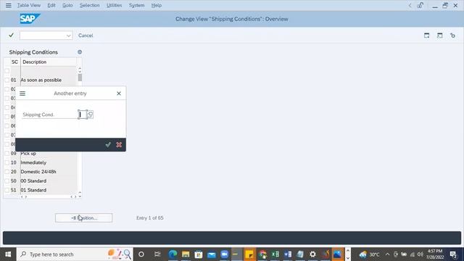
Task: Click the SC column header
Action: [x=14, y=62]
